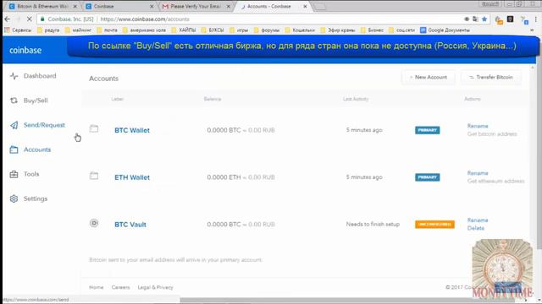This screenshot has height=304, width=542.
Task: Click the Send/Request paper plane icon
Action: click(x=14, y=125)
